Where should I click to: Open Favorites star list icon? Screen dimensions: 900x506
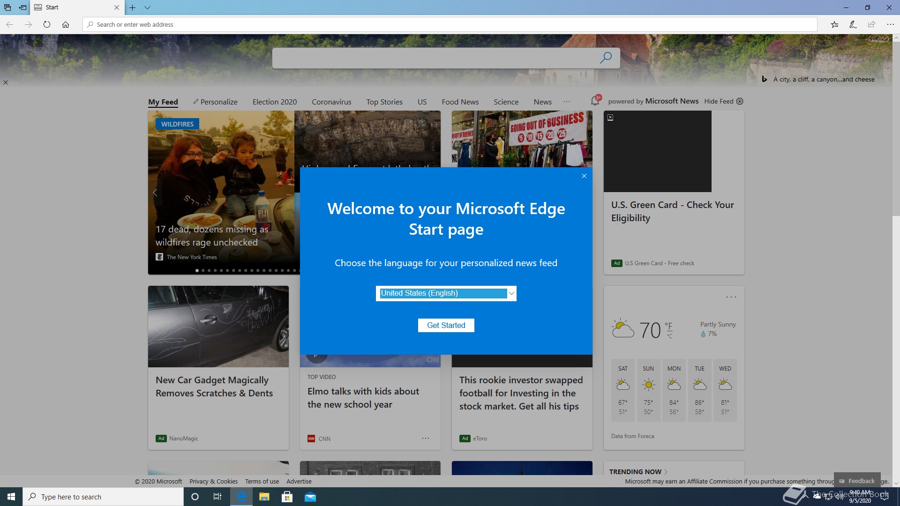coord(834,24)
